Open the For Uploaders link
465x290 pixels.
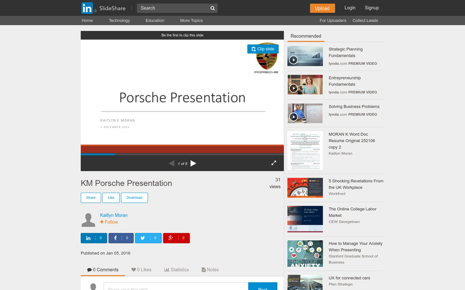[x=332, y=20]
